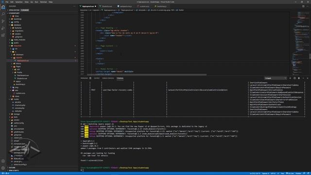The height and width of the screenshot is (175, 311).
Task: Select the Terminal panel tab
Action: click(120, 78)
